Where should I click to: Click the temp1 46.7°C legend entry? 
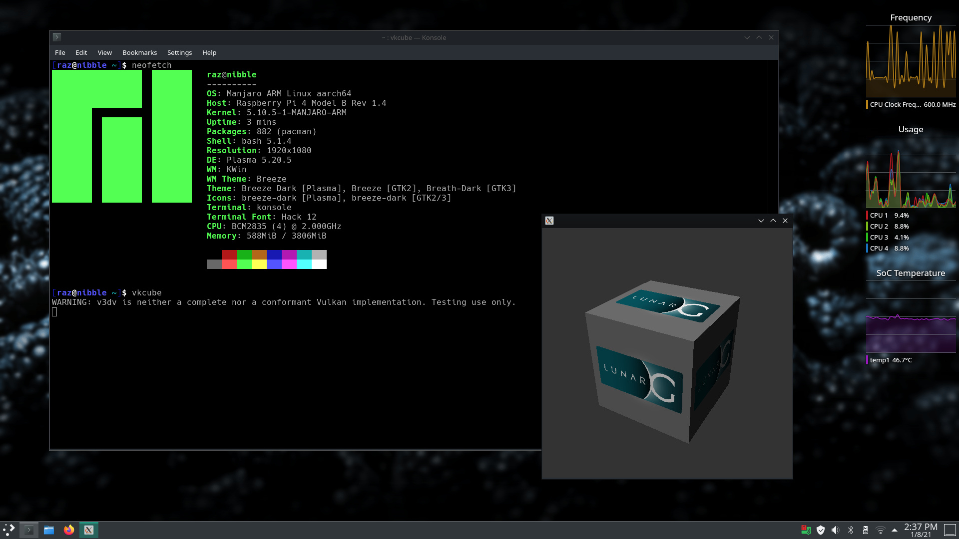click(x=890, y=360)
